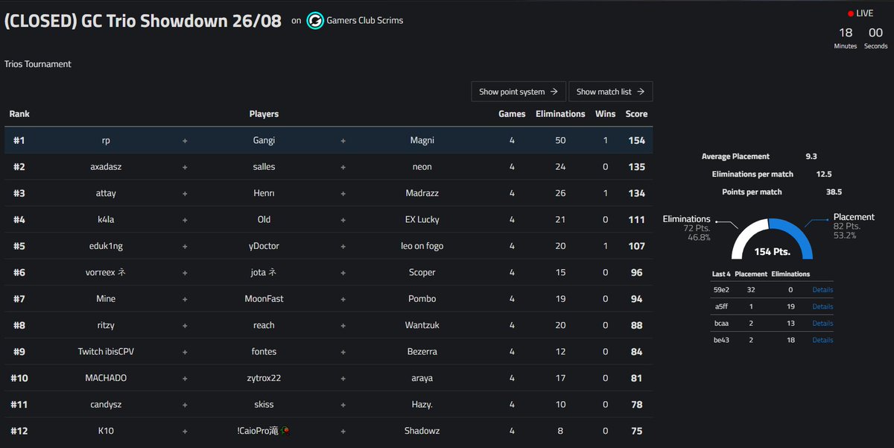Click the plus icon between rp and Gangi

pyautogui.click(x=184, y=139)
